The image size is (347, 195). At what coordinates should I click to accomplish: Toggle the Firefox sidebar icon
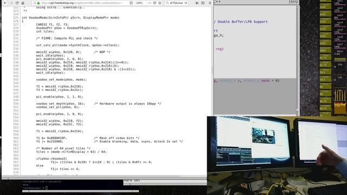203,3
